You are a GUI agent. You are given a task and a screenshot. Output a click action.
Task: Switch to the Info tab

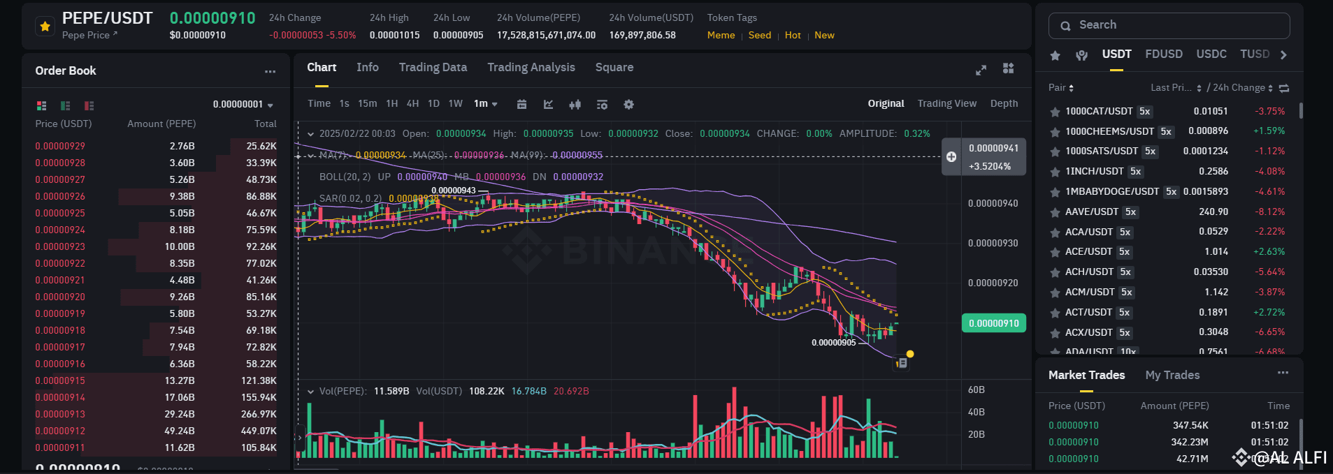click(368, 67)
